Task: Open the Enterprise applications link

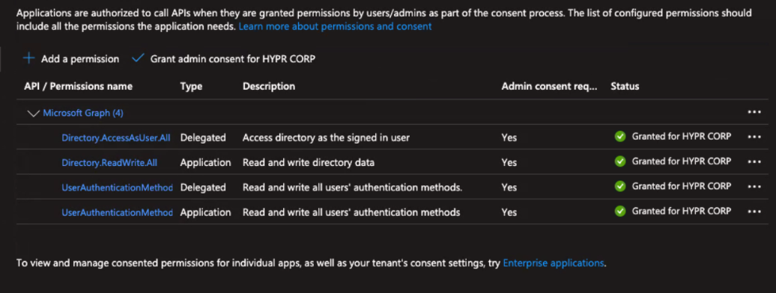Action: pos(554,263)
